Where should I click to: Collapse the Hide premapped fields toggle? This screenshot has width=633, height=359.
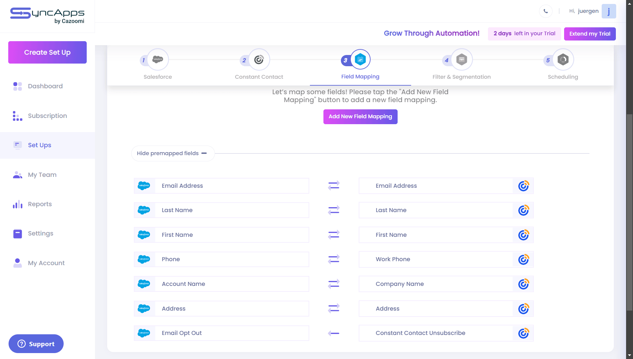point(173,153)
